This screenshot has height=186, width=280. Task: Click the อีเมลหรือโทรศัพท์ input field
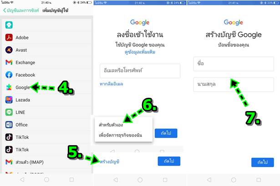140,71
